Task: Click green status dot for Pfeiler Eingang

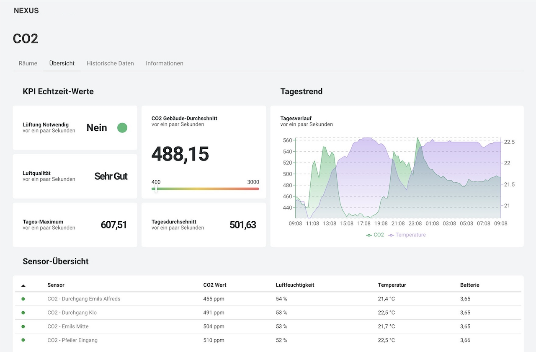Action: [x=23, y=340]
